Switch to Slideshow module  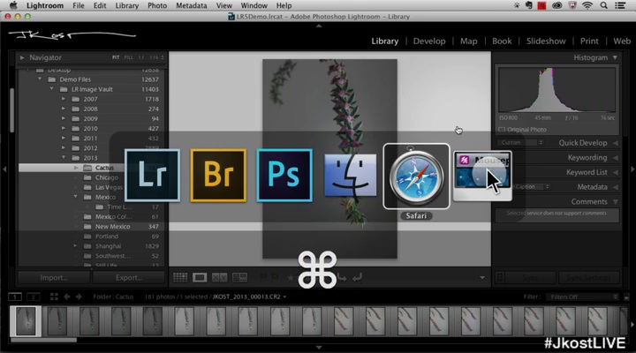pos(546,41)
